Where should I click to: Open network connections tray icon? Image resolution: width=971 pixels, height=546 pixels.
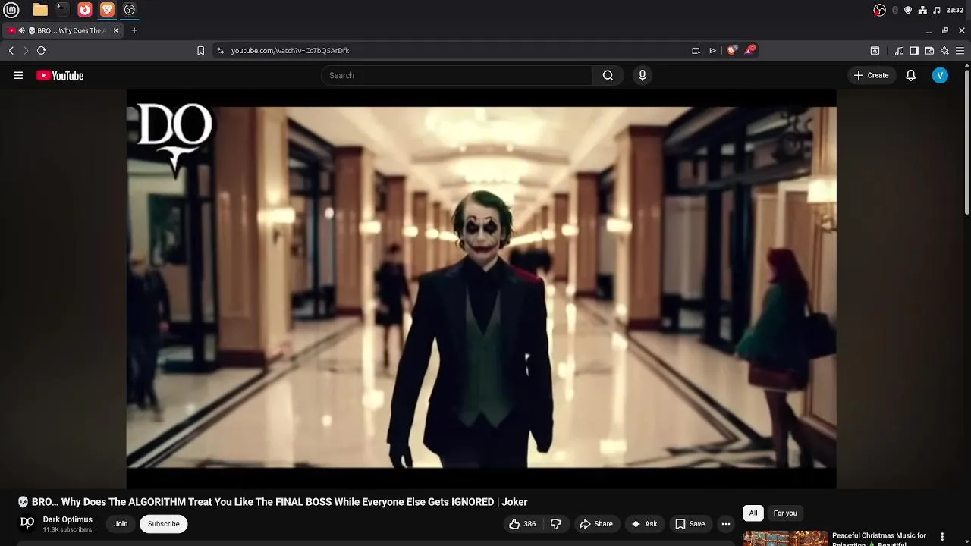point(922,10)
